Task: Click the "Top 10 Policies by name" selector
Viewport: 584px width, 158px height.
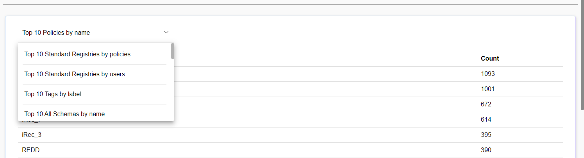Action: 56,33
